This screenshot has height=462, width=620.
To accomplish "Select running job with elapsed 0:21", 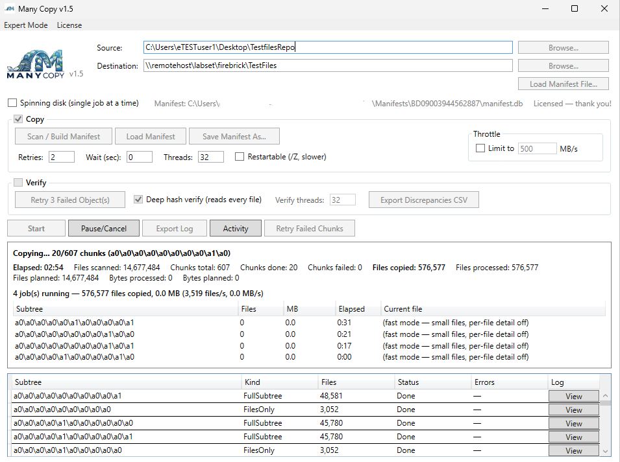I will coord(309,334).
